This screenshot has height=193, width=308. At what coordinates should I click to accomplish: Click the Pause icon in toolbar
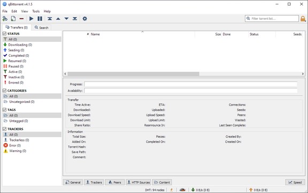[40, 19]
